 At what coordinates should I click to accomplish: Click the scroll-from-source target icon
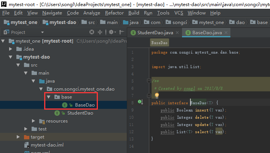point(92,32)
